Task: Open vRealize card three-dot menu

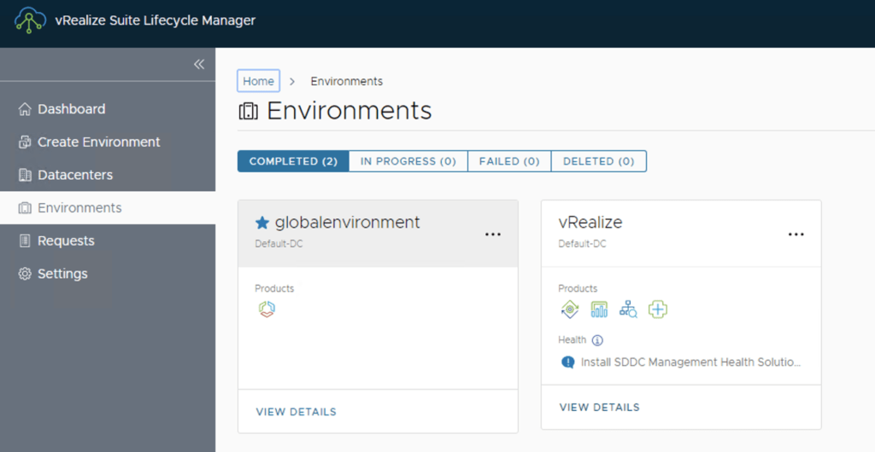Action: tap(796, 235)
